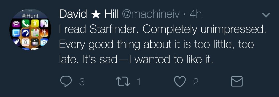279x97 pixels.
Task: View the retweet count of 1
Action: click(x=138, y=82)
